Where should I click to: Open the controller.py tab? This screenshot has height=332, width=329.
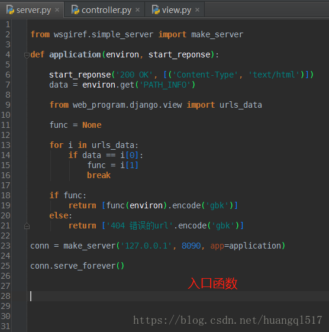(x=105, y=9)
